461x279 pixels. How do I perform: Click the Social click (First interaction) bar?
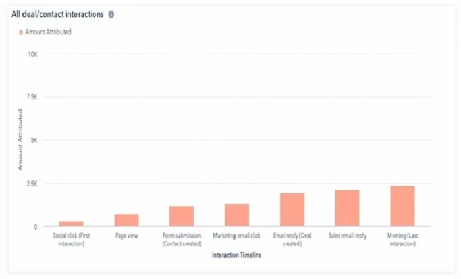[x=71, y=224]
